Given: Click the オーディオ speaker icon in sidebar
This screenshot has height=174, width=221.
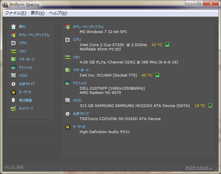Looking at the screenshot, I should coord(13,92).
